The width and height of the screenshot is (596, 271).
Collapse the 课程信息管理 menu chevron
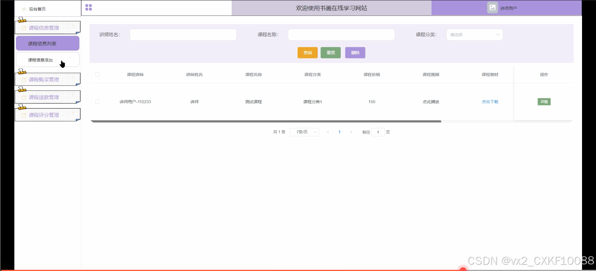click(x=73, y=25)
